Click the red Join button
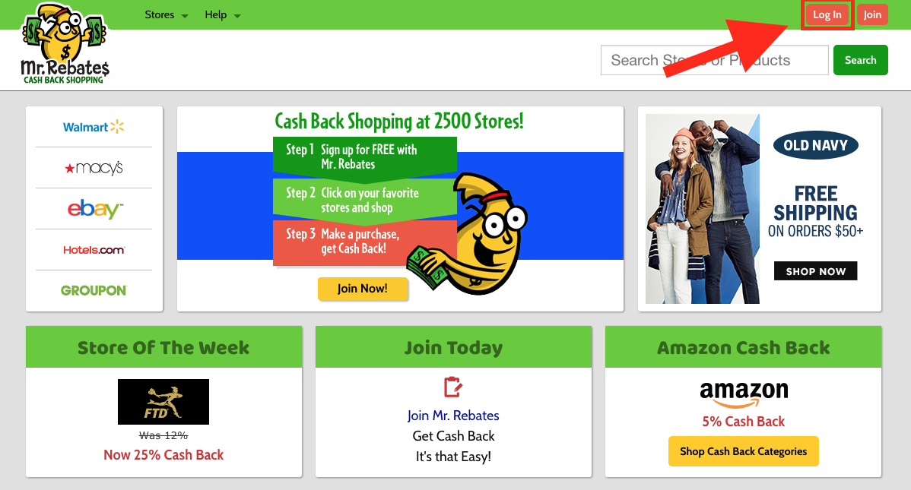 tap(872, 15)
